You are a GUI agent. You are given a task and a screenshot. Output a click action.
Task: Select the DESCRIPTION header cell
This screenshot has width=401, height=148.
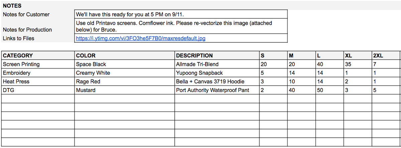point(194,56)
